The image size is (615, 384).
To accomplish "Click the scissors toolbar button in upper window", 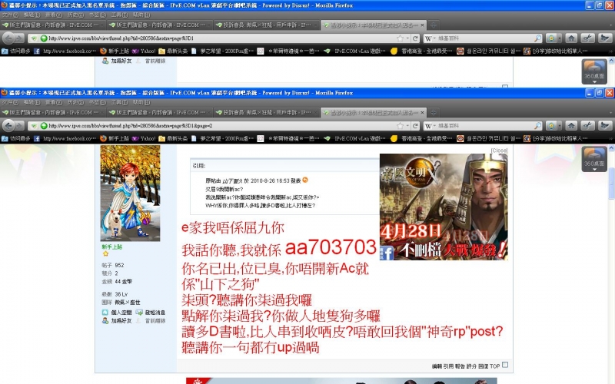I will coord(587,38).
